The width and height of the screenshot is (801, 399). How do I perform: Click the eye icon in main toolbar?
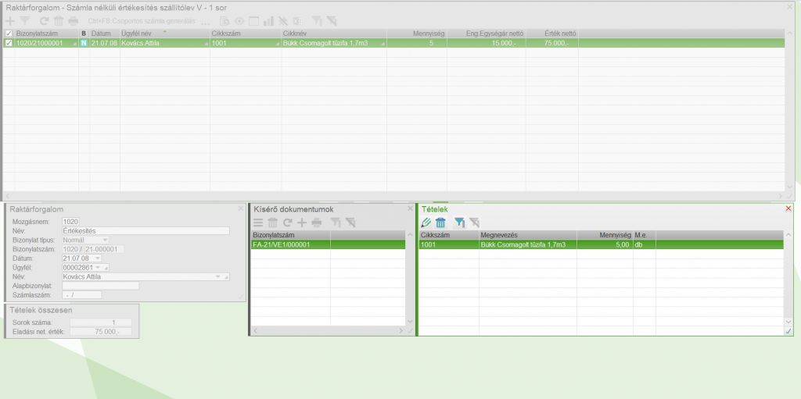click(239, 20)
